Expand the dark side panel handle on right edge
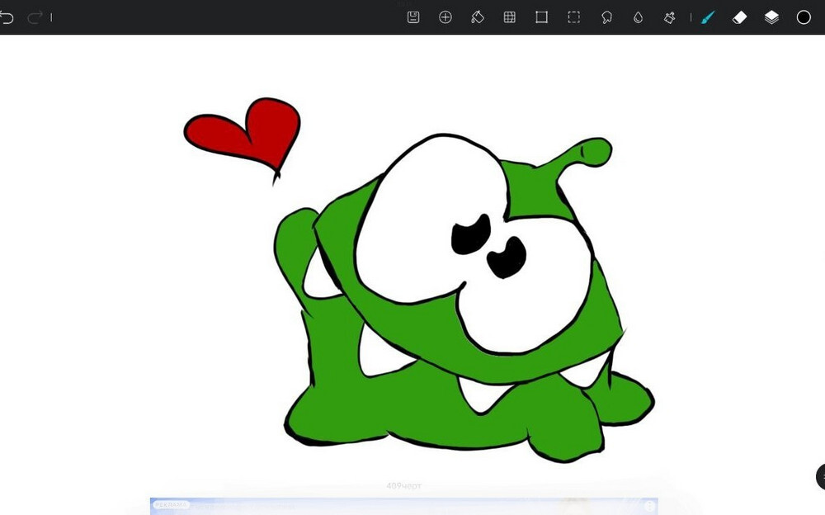The image size is (825, 515). tap(821, 476)
